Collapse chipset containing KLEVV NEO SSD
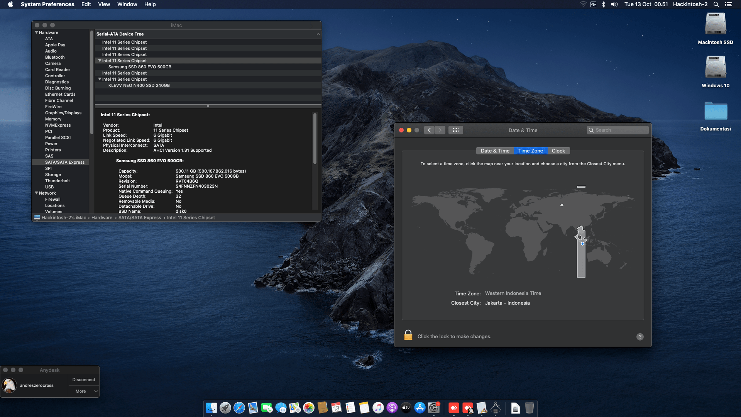 pos(100,79)
